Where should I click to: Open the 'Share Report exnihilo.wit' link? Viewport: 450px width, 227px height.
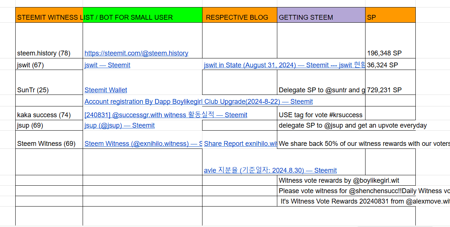(x=240, y=144)
